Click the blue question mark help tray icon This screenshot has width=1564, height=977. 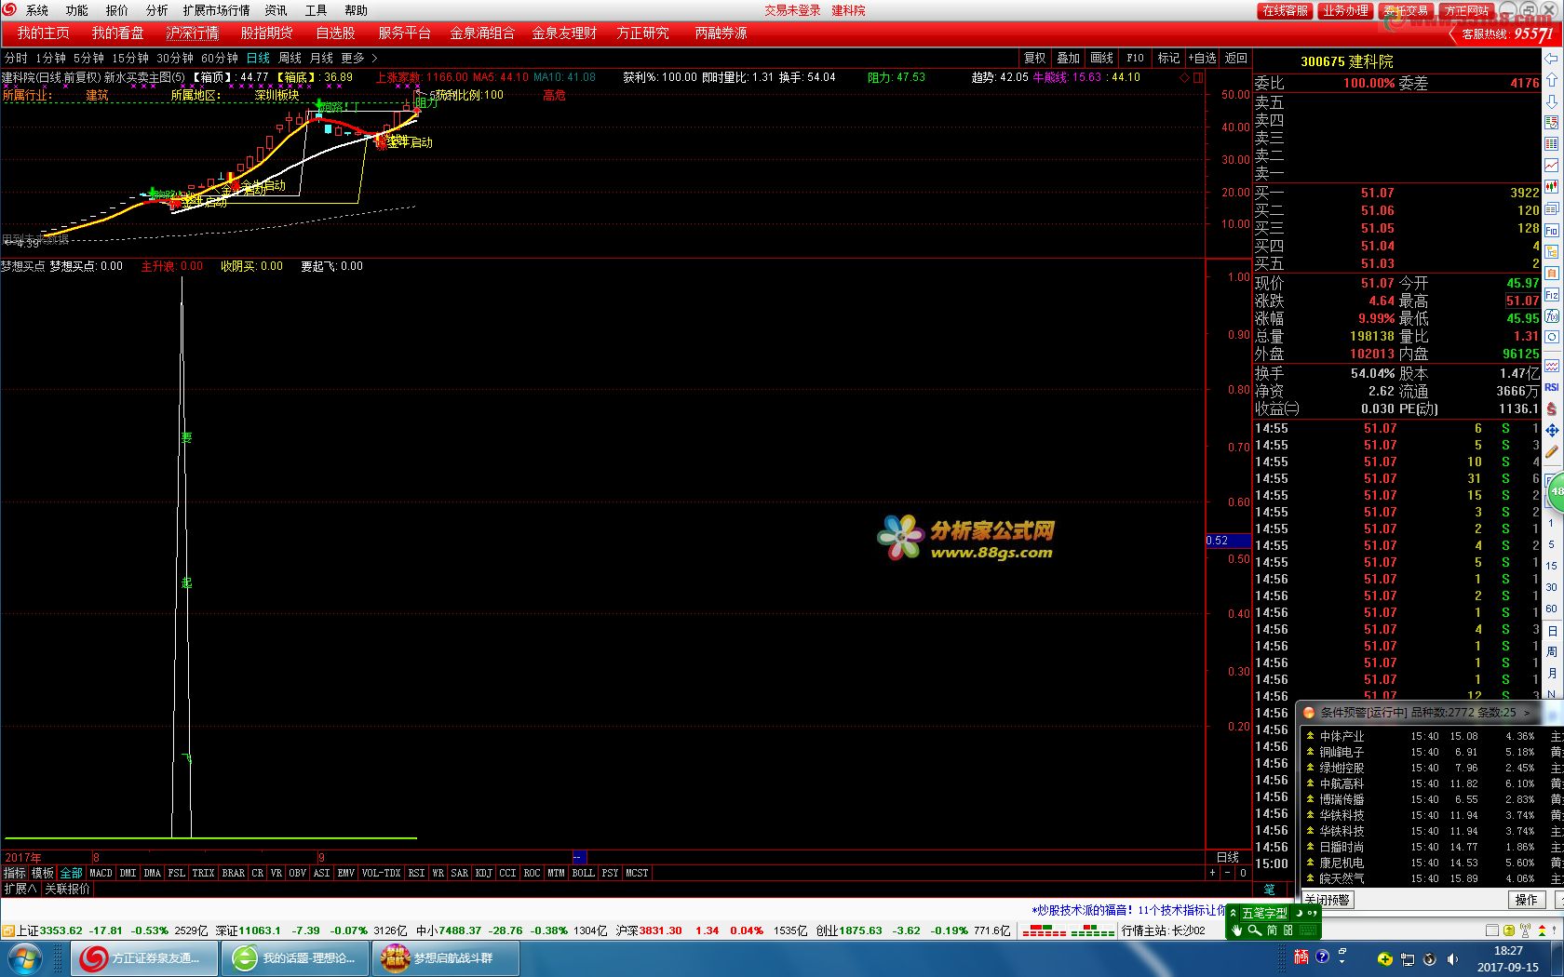coord(1322,957)
